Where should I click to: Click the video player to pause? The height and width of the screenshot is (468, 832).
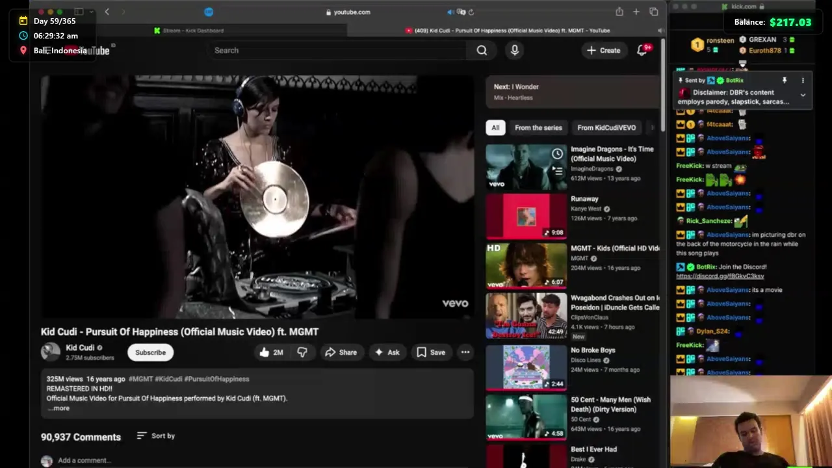tap(257, 197)
